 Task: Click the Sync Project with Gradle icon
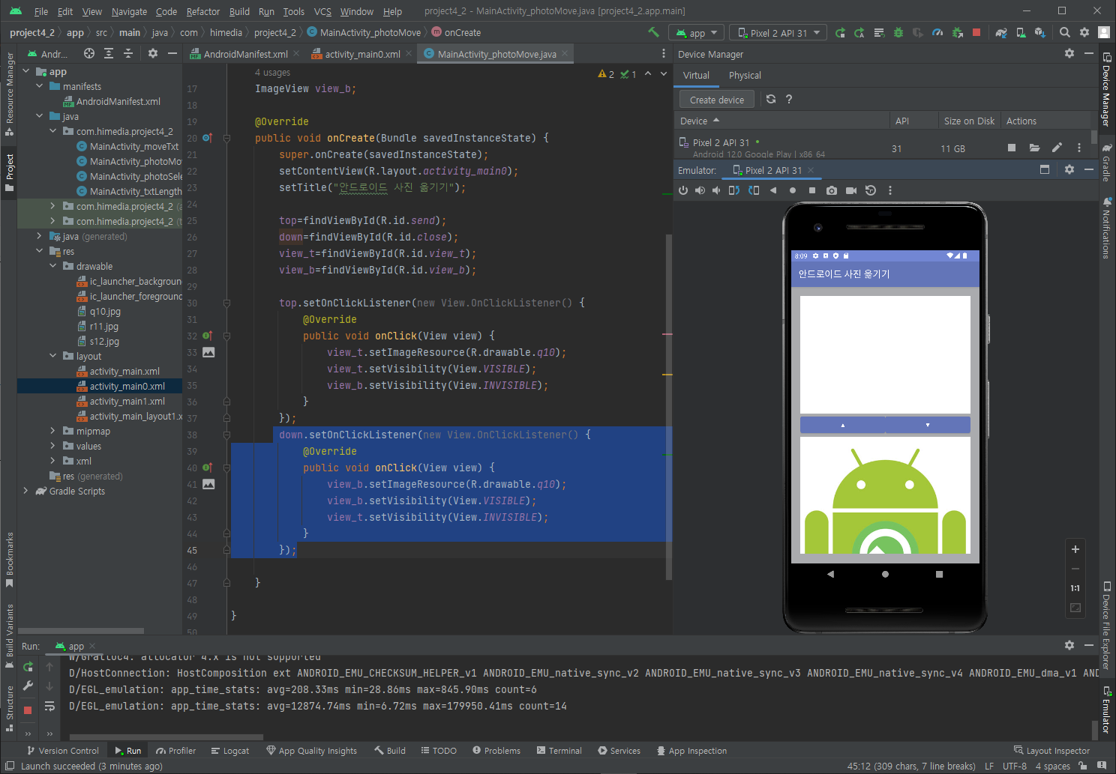point(1001,32)
